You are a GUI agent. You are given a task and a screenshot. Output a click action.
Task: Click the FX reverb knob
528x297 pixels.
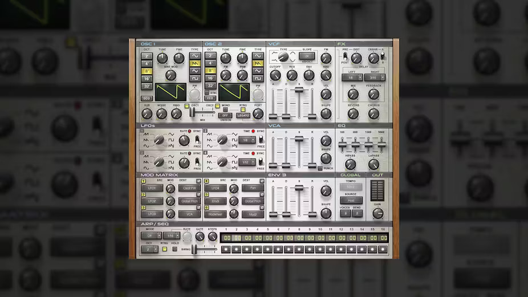(x=353, y=113)
